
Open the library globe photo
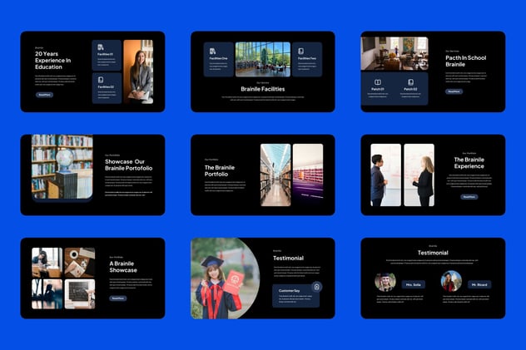coord(62,167)
